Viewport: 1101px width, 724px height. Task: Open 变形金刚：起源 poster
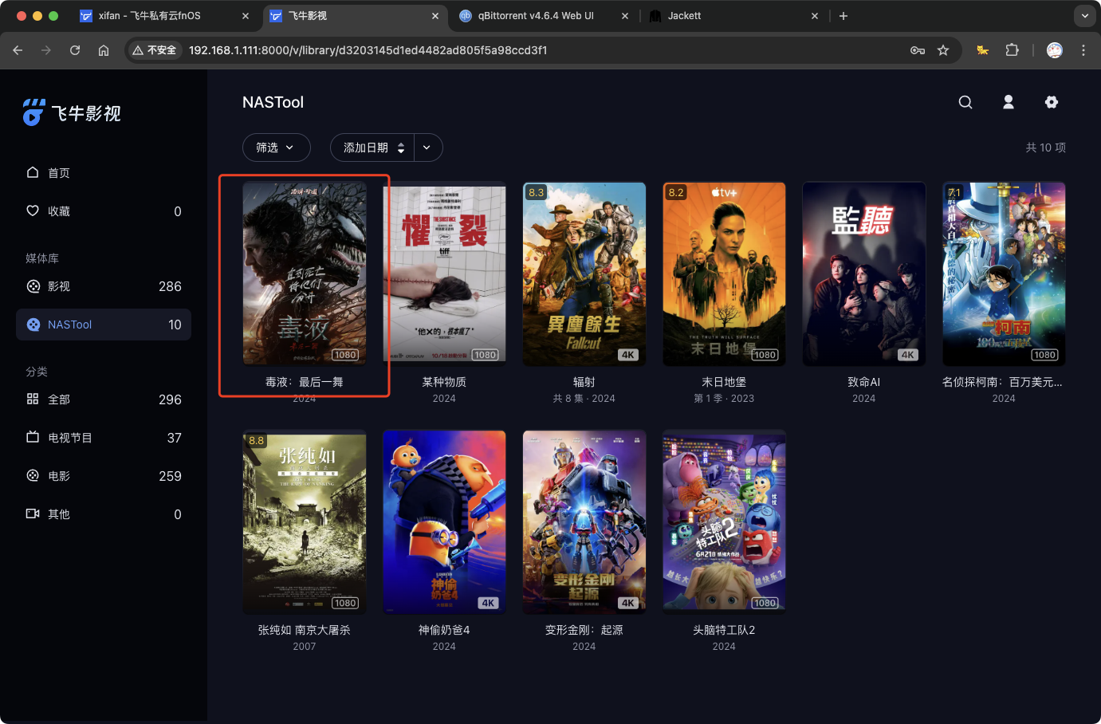584,521
